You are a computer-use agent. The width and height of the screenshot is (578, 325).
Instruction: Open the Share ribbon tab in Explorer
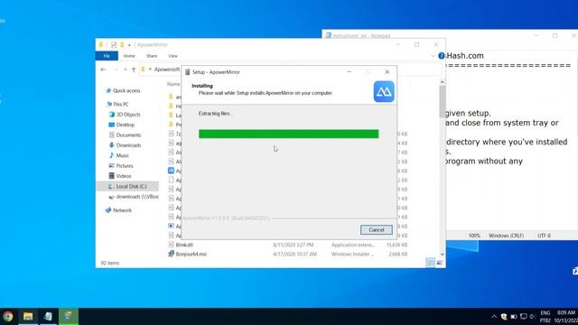pyautogui.click(x=152, y=56)
